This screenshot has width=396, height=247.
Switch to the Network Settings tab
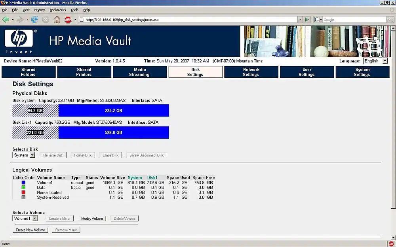pyautogui.click(x=251, y=72)
